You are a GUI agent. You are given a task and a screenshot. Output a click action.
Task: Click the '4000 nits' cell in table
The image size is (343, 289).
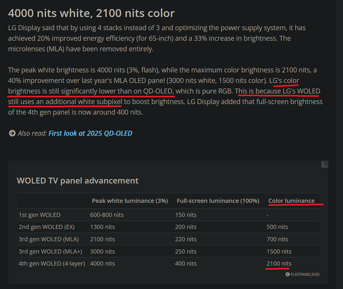pyautogui.click(x=102, y=263)
